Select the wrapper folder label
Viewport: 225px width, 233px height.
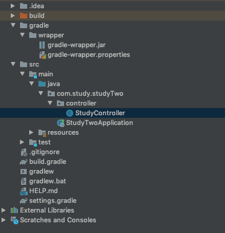click(51, 35)
